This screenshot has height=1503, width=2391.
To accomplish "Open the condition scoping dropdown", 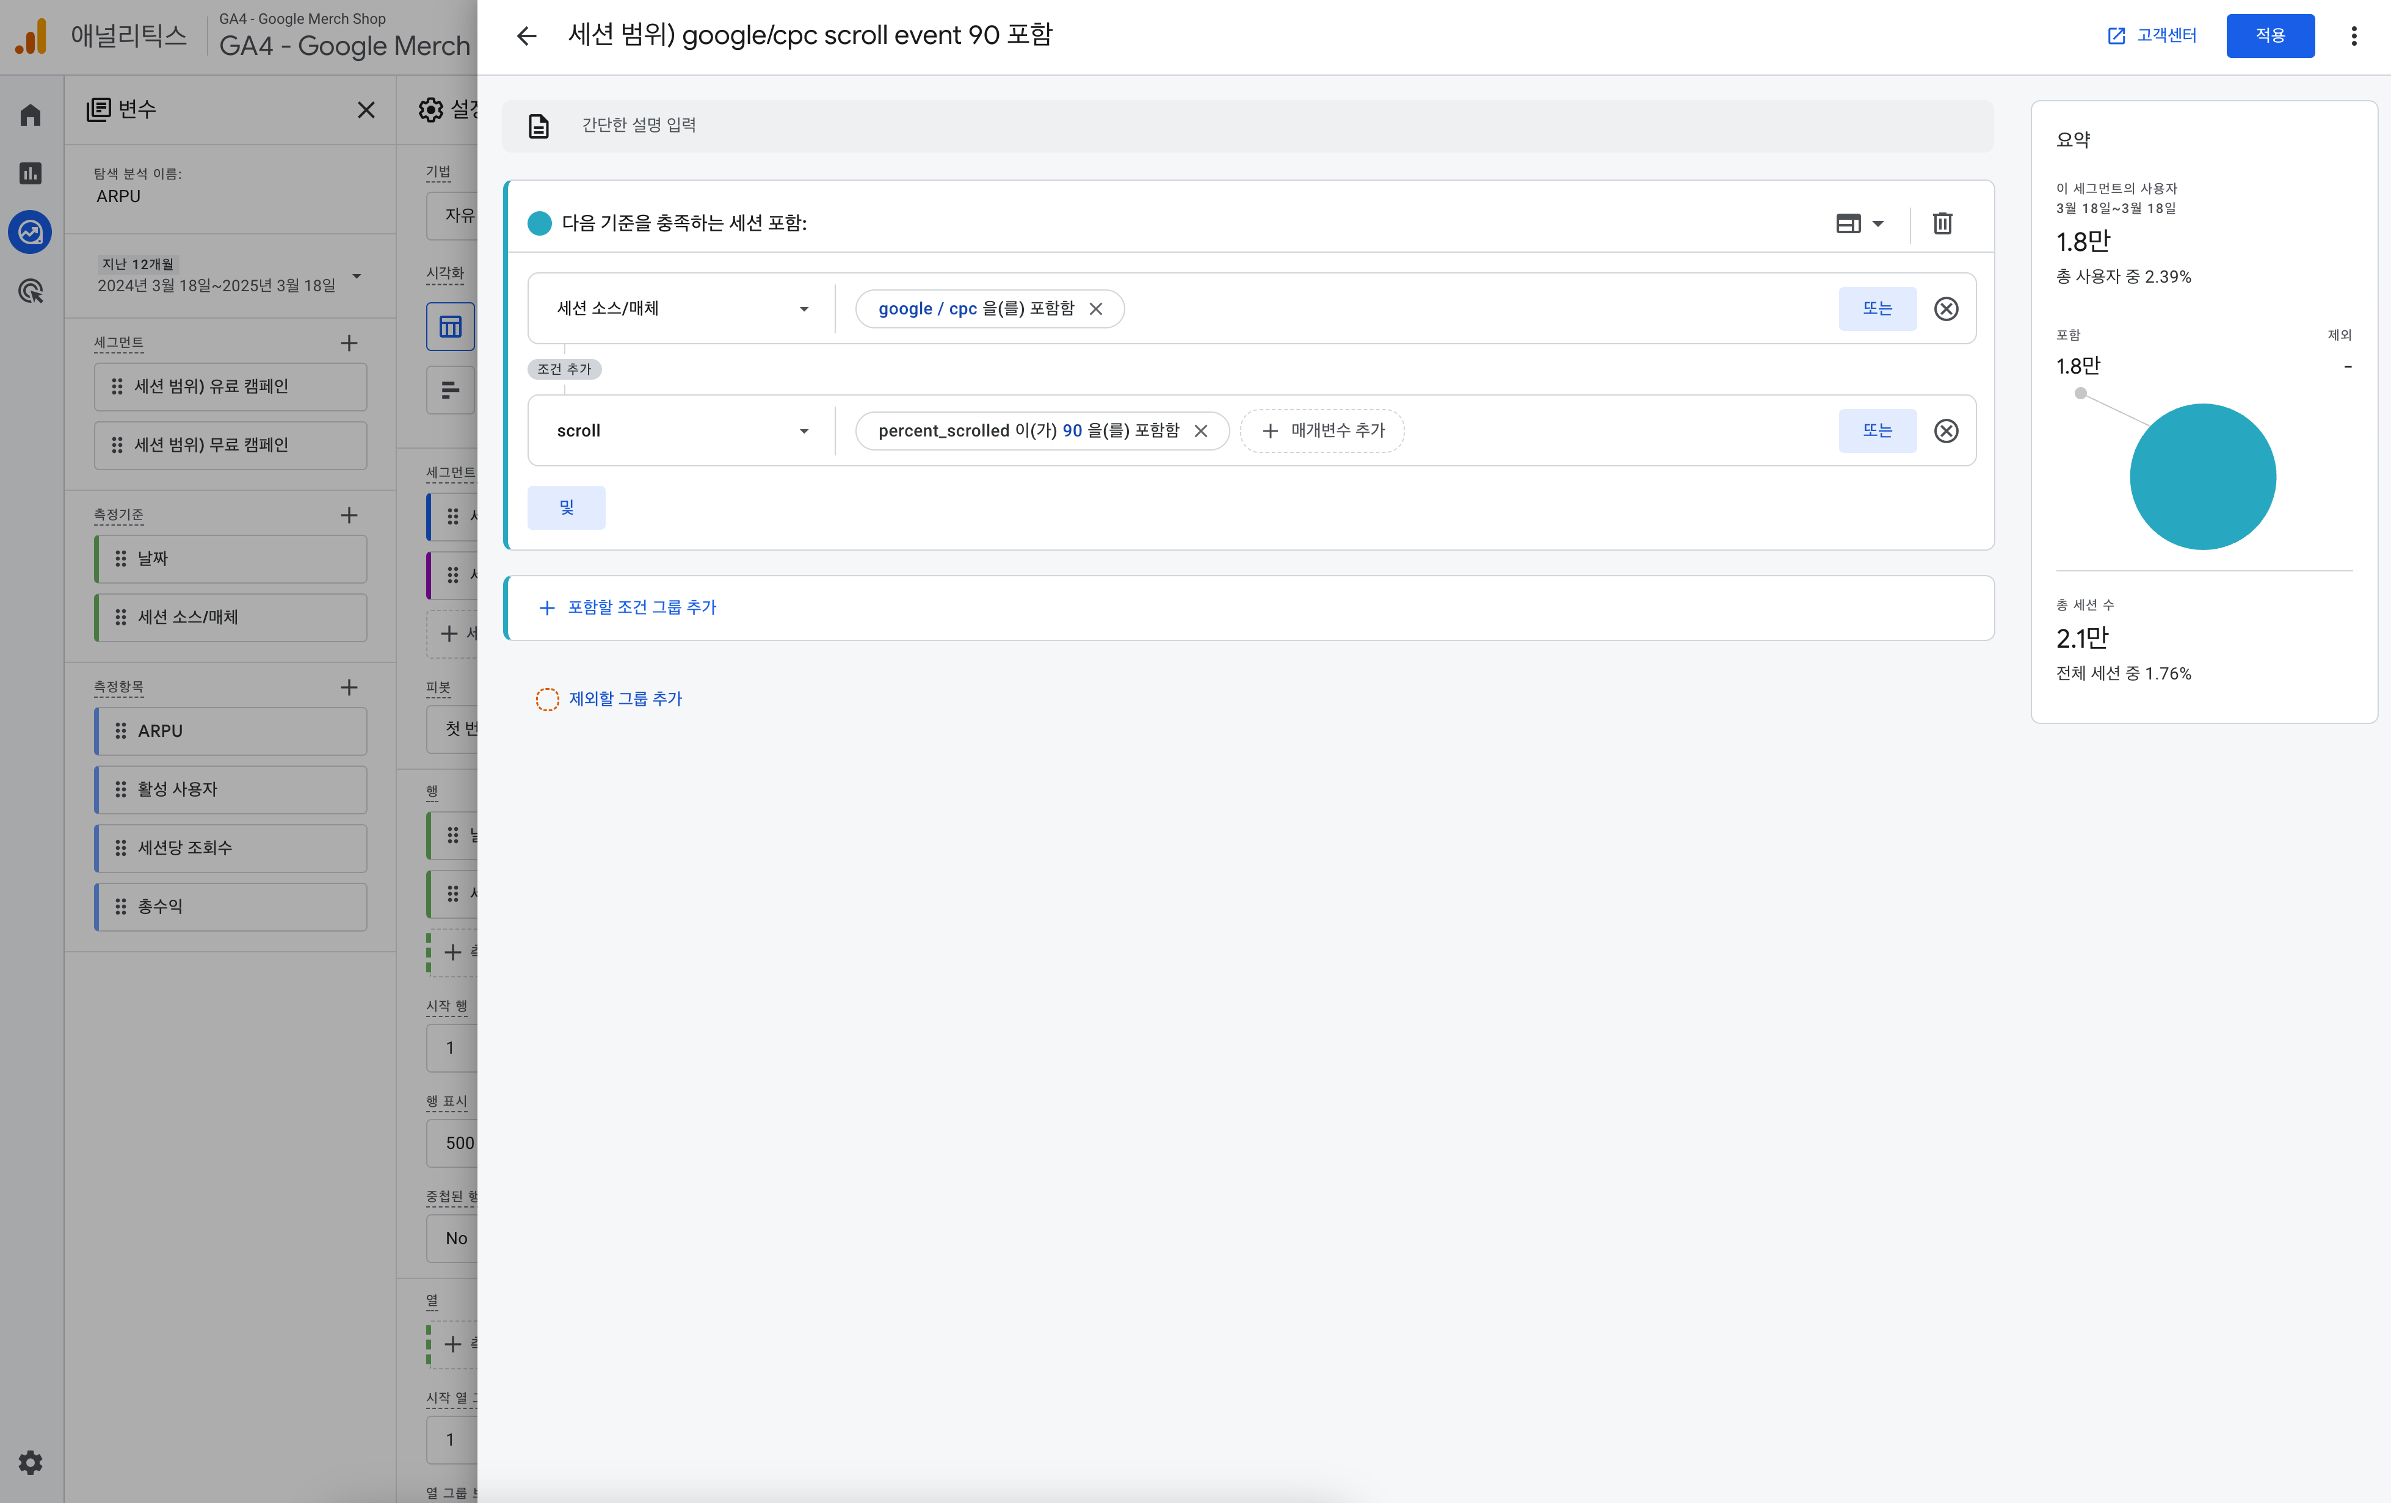I will 1859,223.
